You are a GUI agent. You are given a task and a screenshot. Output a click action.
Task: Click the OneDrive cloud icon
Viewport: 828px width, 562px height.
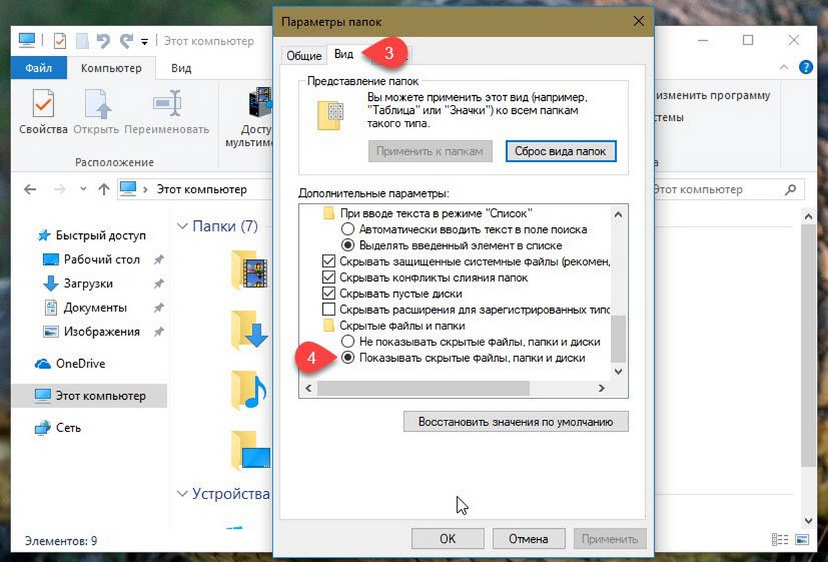[x=43, y=364]
